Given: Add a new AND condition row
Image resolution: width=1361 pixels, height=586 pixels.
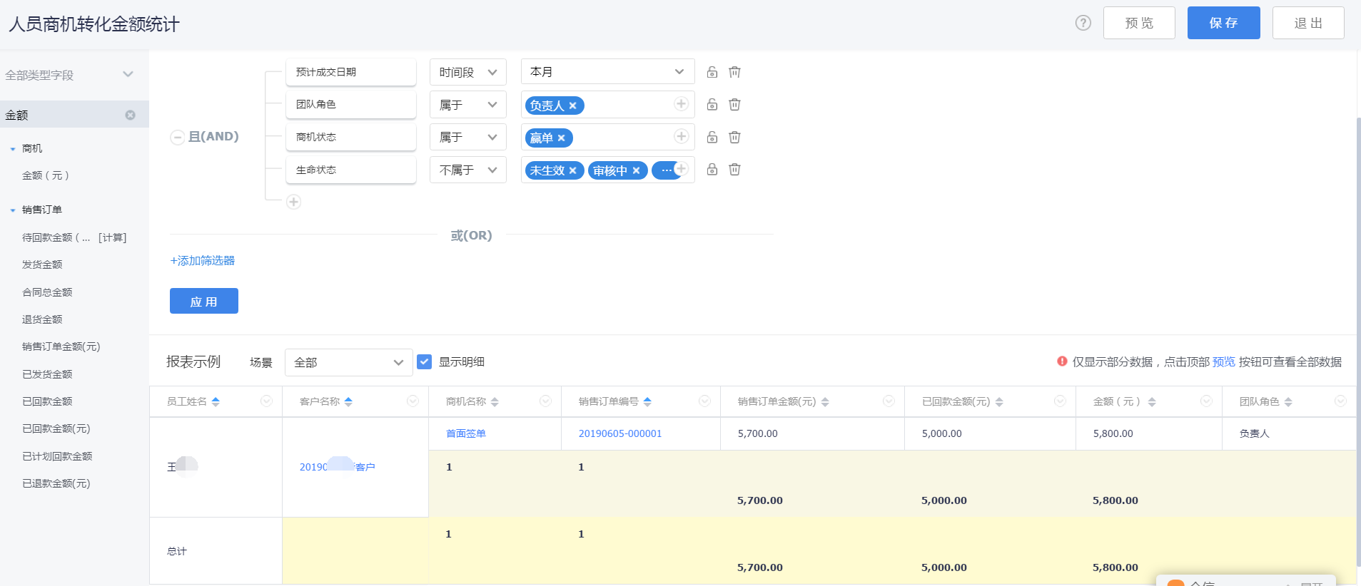Looking at the screenshot, I should coord(293,202).
